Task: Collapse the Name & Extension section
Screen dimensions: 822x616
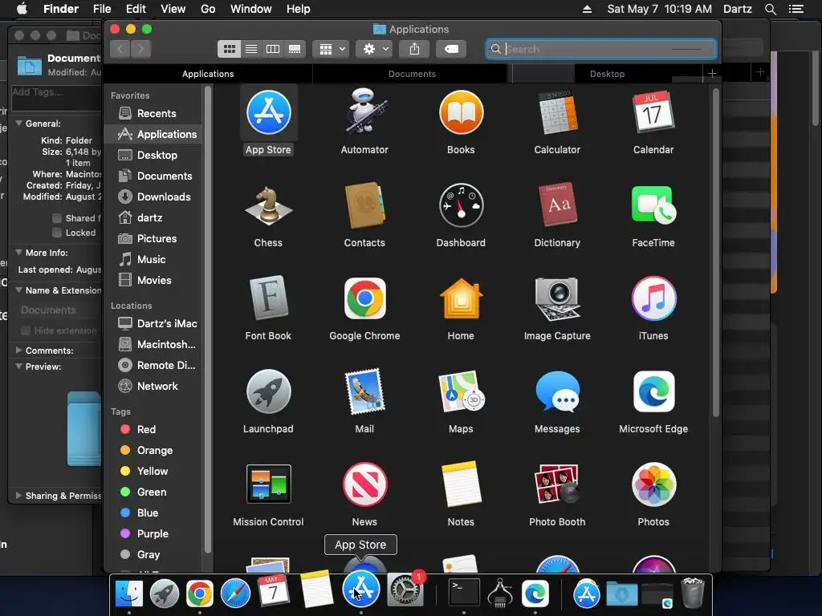Action: coord(19,290)
